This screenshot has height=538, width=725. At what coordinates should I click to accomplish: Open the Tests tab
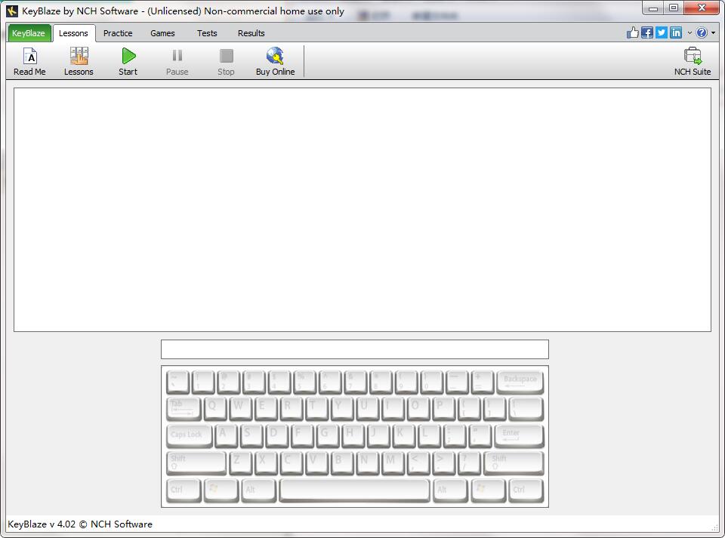pyautogui.click(x=207, y=33)
